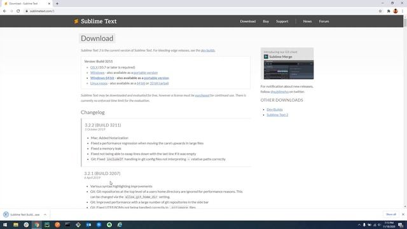This screenshot has height=229, width=407.
Task: Reload the page with the refresh icon
Action: (x=18, y=11)
